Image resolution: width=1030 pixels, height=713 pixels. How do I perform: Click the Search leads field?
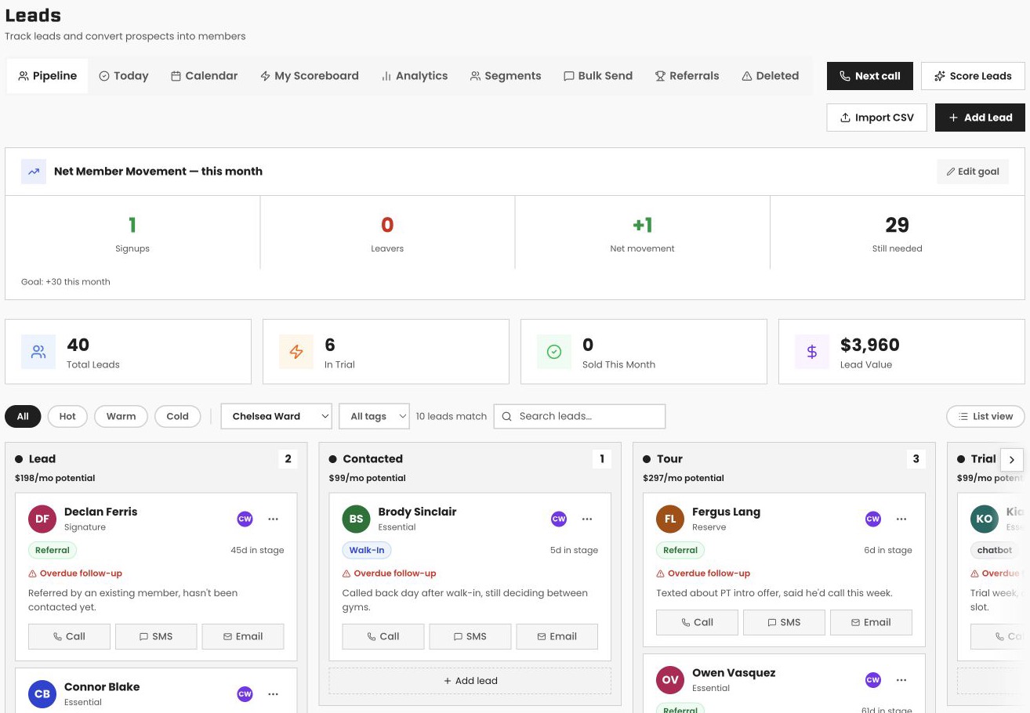pos(579,416)
